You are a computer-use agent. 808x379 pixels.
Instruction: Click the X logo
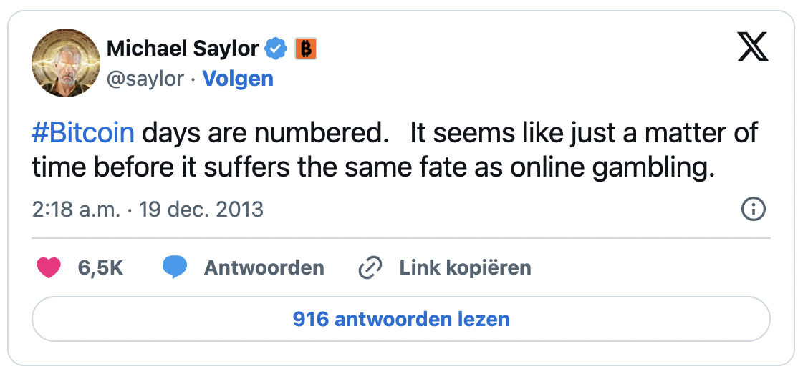753,47
